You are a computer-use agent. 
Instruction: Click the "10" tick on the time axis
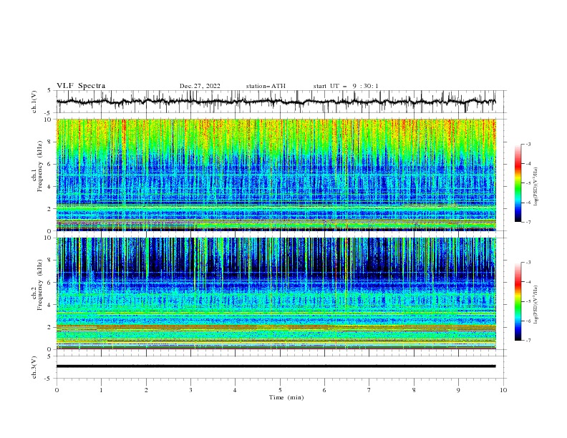503,390
